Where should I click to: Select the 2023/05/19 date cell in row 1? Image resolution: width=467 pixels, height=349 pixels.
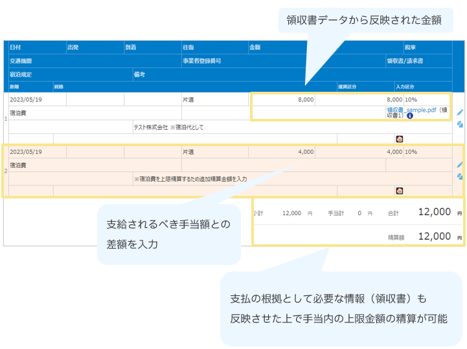tap(26, 100)
